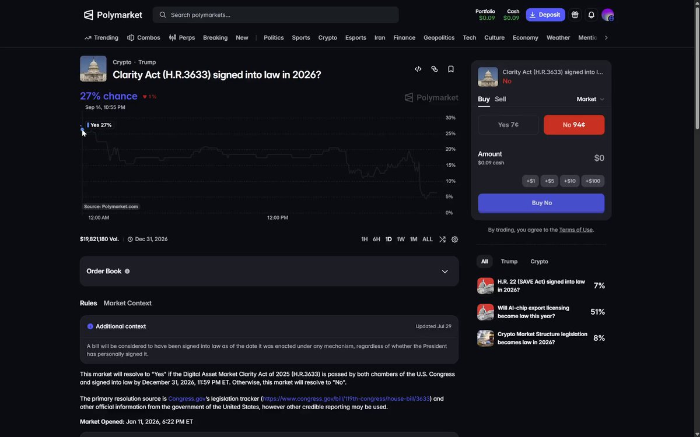700x437 pixels.
Task: Open the AI-chip export licensing market
Action: (x=541, y=312)
